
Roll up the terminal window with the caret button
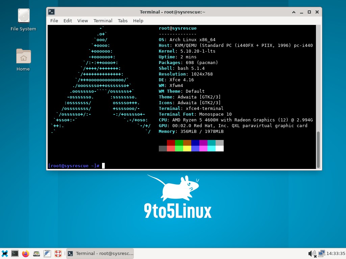[294, 12]
